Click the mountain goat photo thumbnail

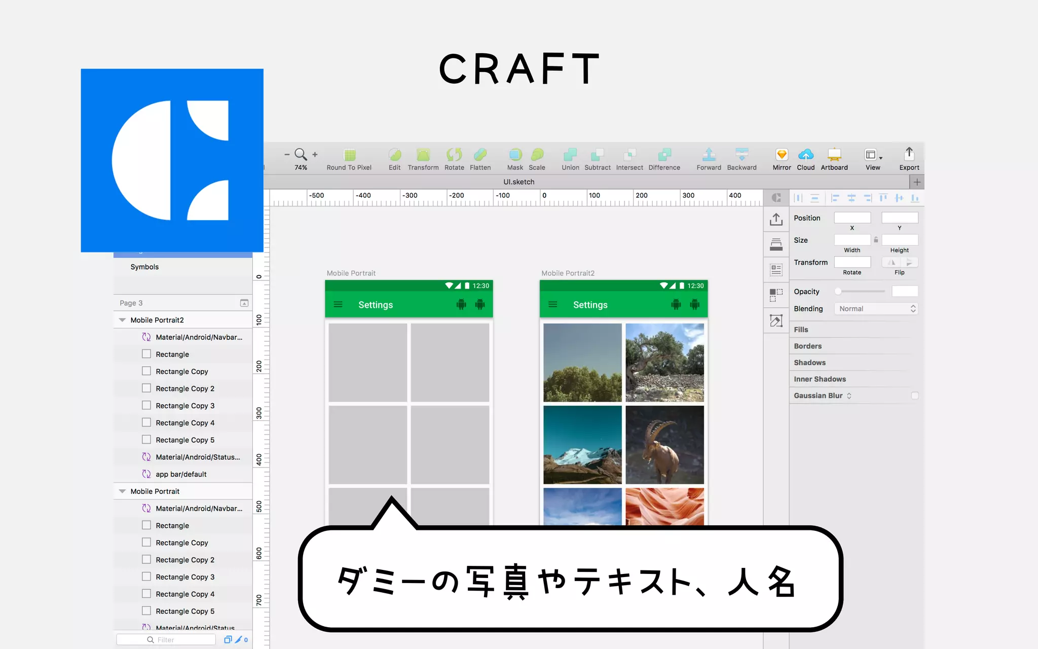664,445
